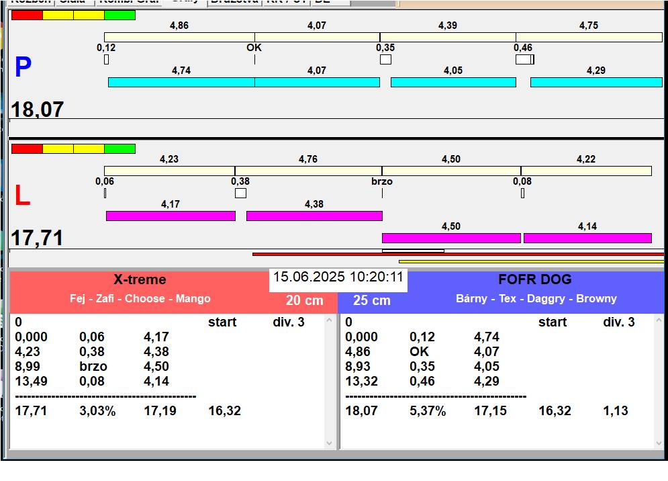Open the Družstva tab

coord(234,2)
